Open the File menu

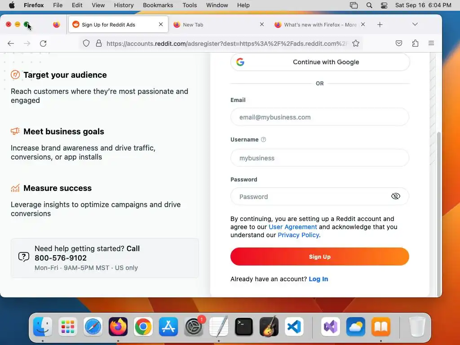pyautogui.click(x=57, y=5)
